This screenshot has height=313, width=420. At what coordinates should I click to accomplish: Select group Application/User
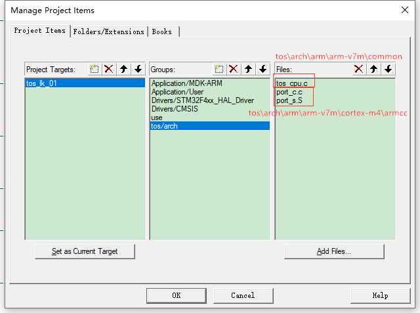pos(210,92)
